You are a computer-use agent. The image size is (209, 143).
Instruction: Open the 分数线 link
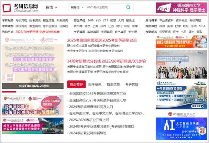64,26
